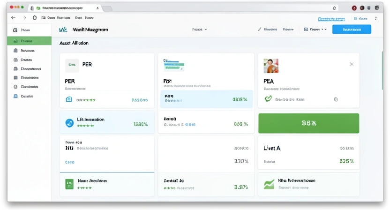Reload the page with the circular refresh icon
Image resolution: width=390 pixels, height=210 pixels.
point(35,18)
